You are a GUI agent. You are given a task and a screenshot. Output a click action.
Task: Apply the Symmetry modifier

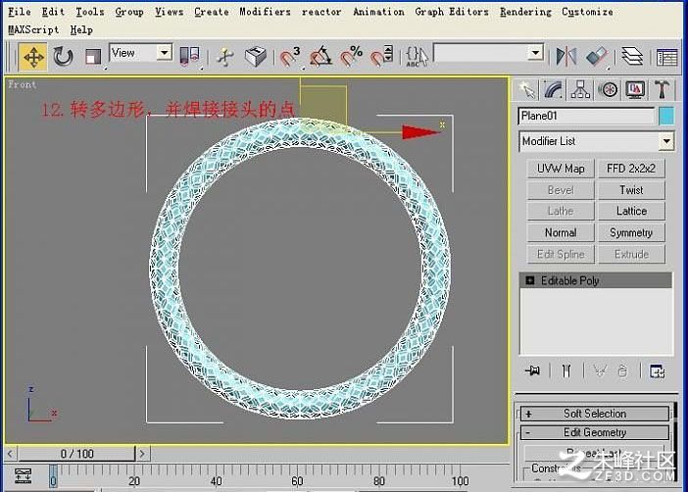click(631, 232)
